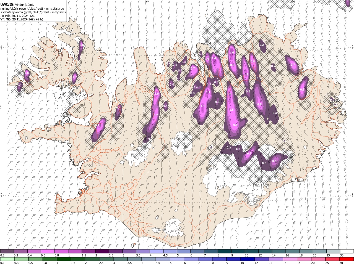Pick the darkest purple 2–2.5 swatch in the upper legend
The image size is (354, 265).
(x=102, y=251)
